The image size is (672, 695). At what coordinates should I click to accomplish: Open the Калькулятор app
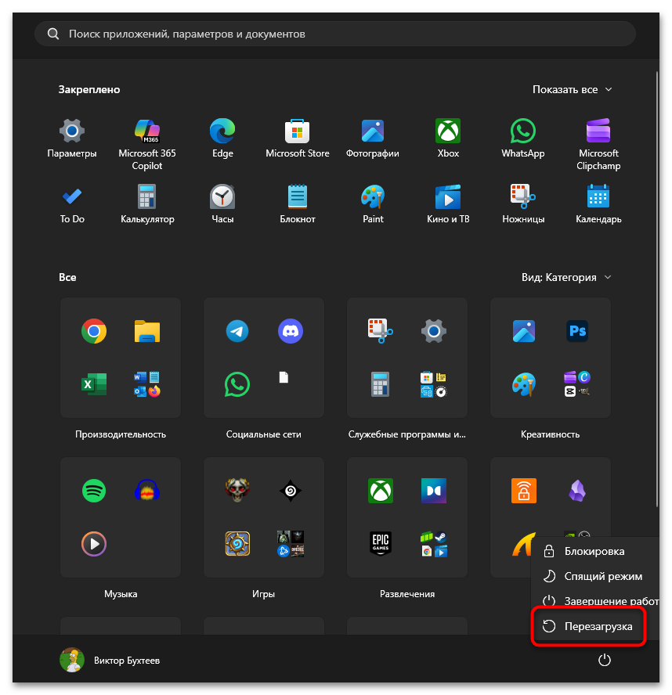coord(147,197)
